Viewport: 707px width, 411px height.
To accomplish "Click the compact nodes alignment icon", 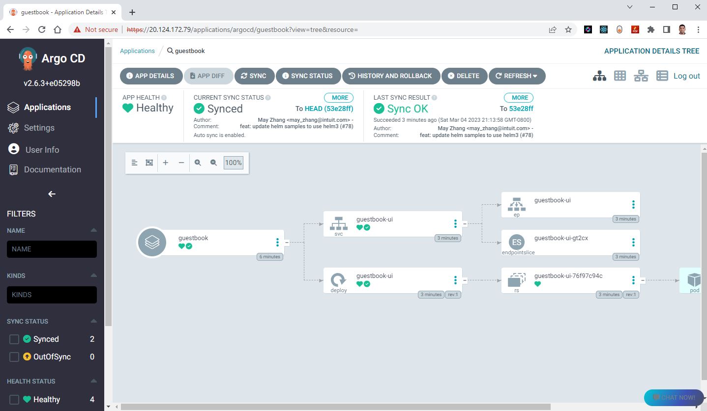I will pyautogui.click(x=134, y=163).
